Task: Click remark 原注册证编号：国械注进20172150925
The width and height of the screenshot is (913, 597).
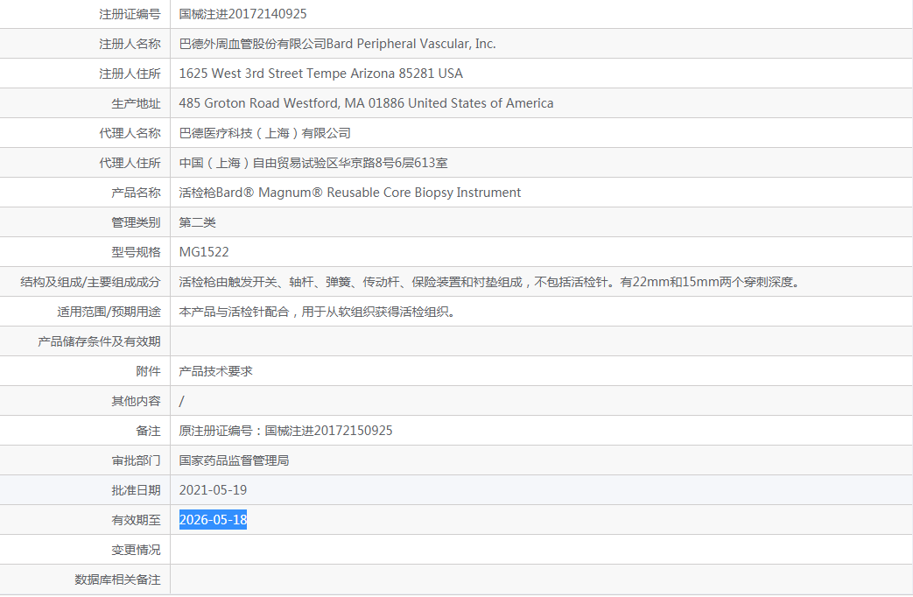Action: coord(286,431)
